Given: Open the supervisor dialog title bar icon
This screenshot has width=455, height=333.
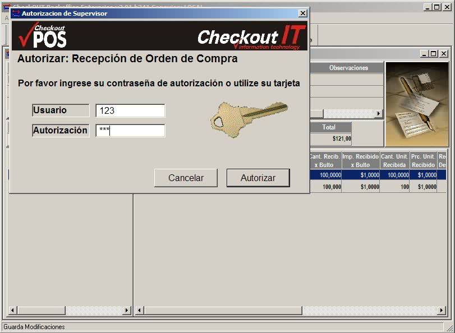Looking at the screenshot, I should coord(16,13).
